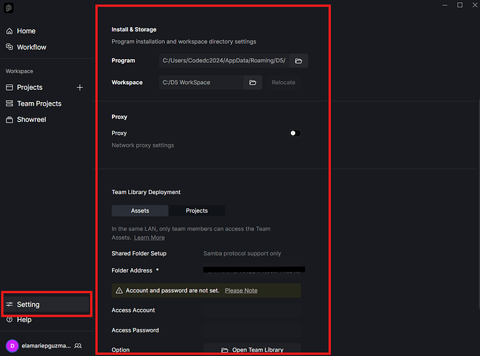Screen dimensions: 480x356
Task: Switch to the Projects deployment tab
Action: pos(197,210)
